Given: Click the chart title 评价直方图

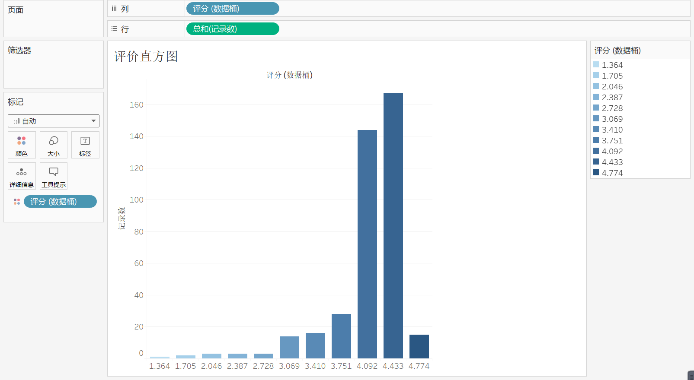Looking at the screenshot, I should point(146,57).
